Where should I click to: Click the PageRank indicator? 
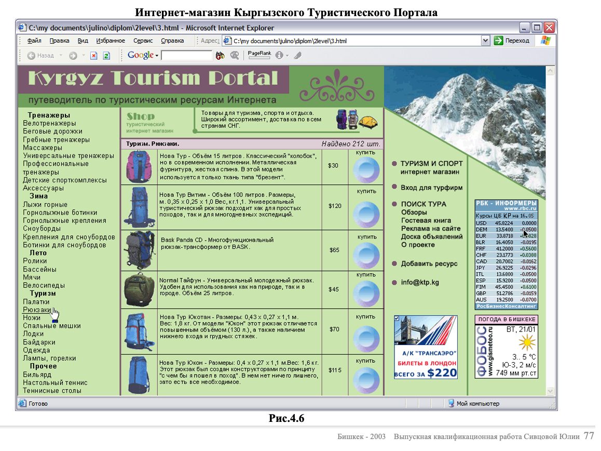[x=259, y=55]
